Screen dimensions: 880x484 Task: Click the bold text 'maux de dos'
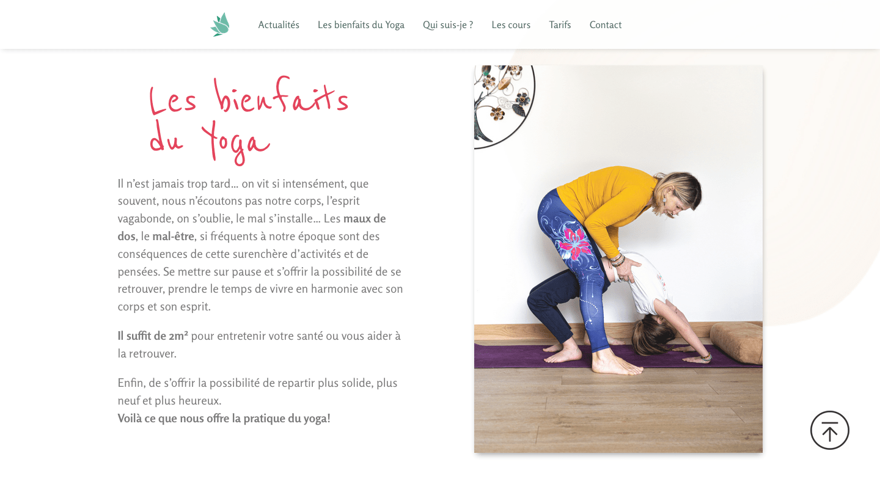(252, 227)
